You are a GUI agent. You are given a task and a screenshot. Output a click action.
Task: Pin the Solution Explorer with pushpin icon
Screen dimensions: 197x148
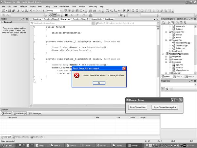tap(192, 19)
